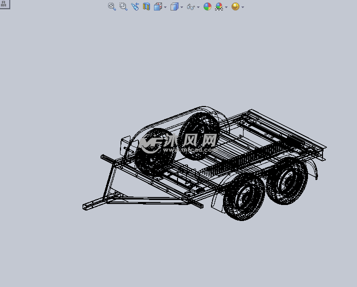Screen dimensions: 357x287
Task: Select the left spare tire on the trailer bed
Action: click(x=155, y=151)
